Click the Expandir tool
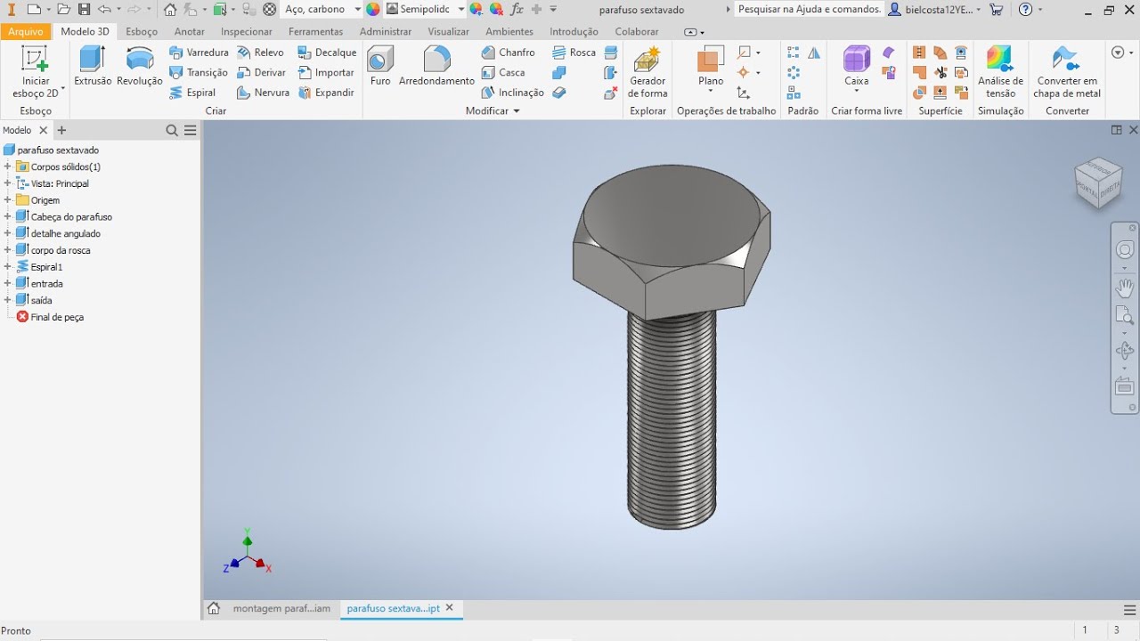Viewport: 1140px width, 641px height. pos(326,92)
